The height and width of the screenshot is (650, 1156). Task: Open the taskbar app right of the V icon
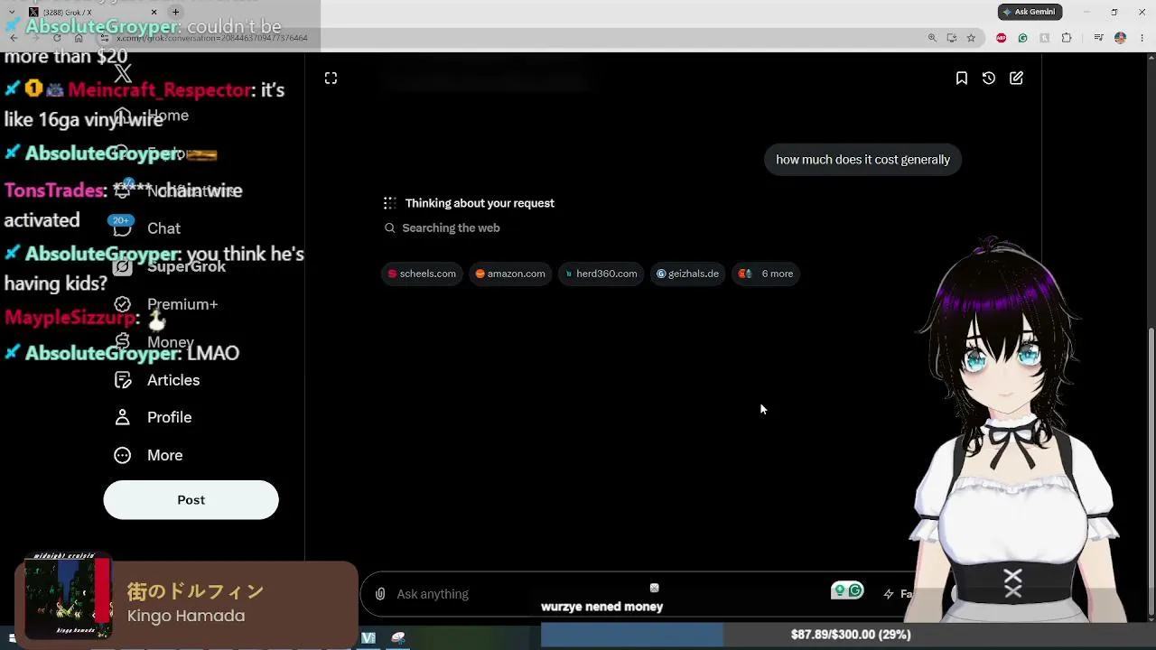click(x=398, y=638)
